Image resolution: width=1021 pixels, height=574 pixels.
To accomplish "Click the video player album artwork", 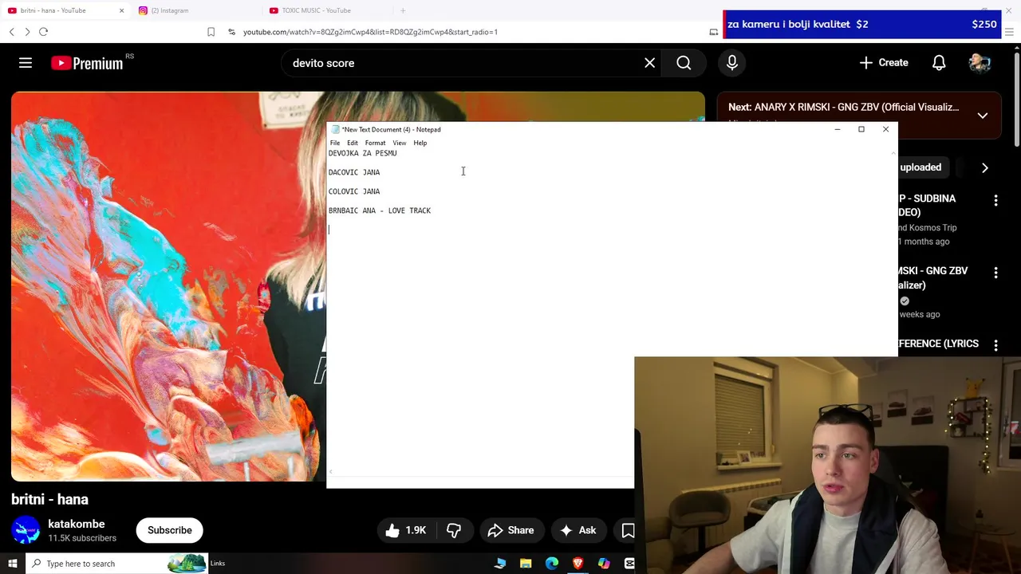I will point(168,287).
